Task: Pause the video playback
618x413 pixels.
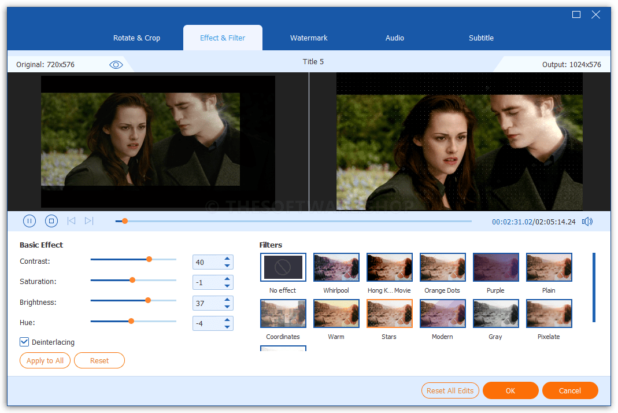Action: point(29,221)
